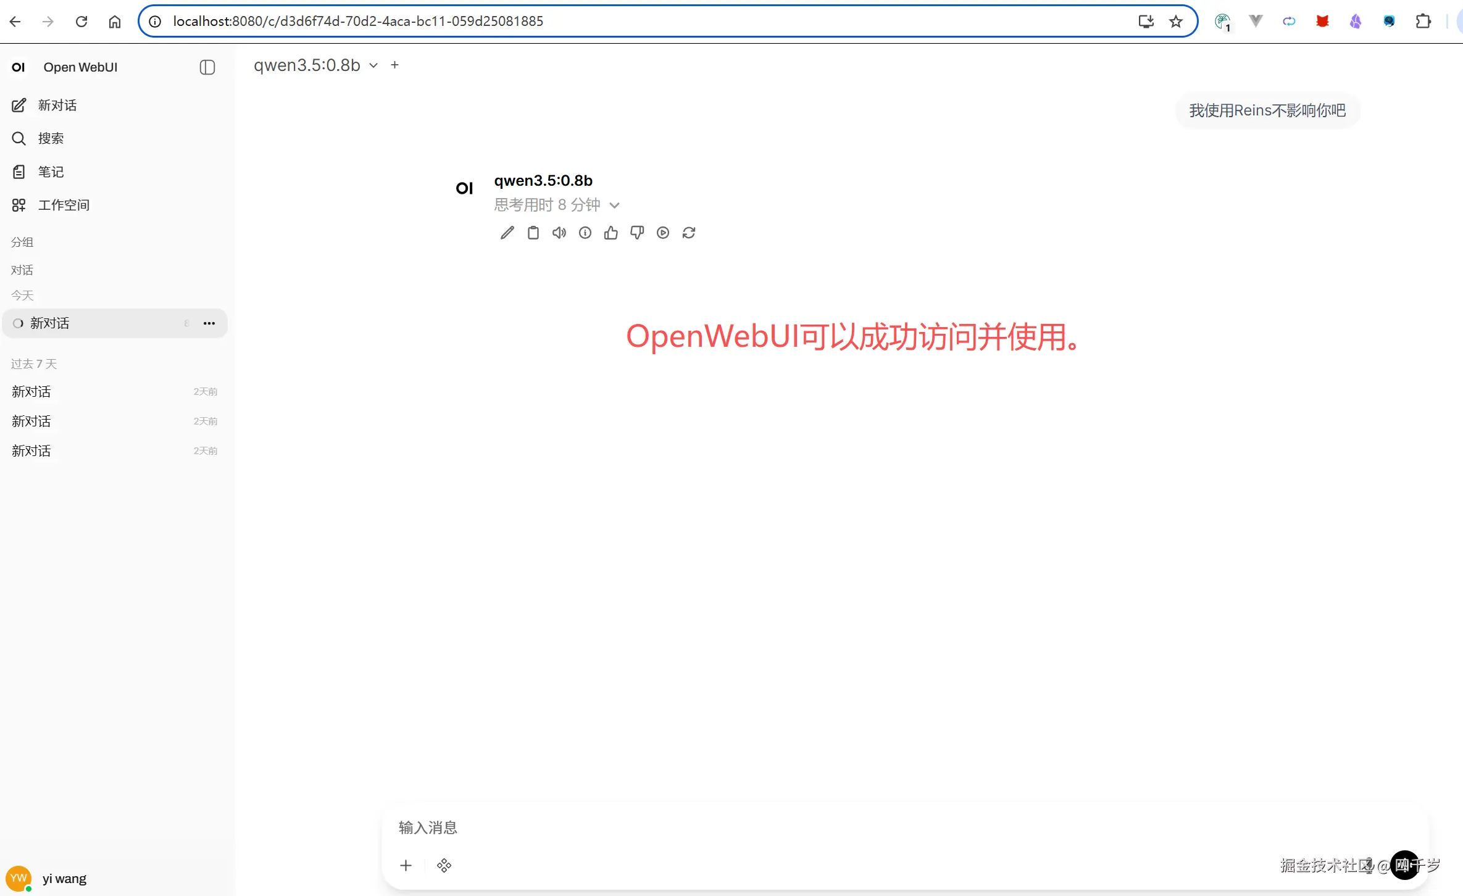Read the response aloud

pyautogui.click(x=559, y=233)
